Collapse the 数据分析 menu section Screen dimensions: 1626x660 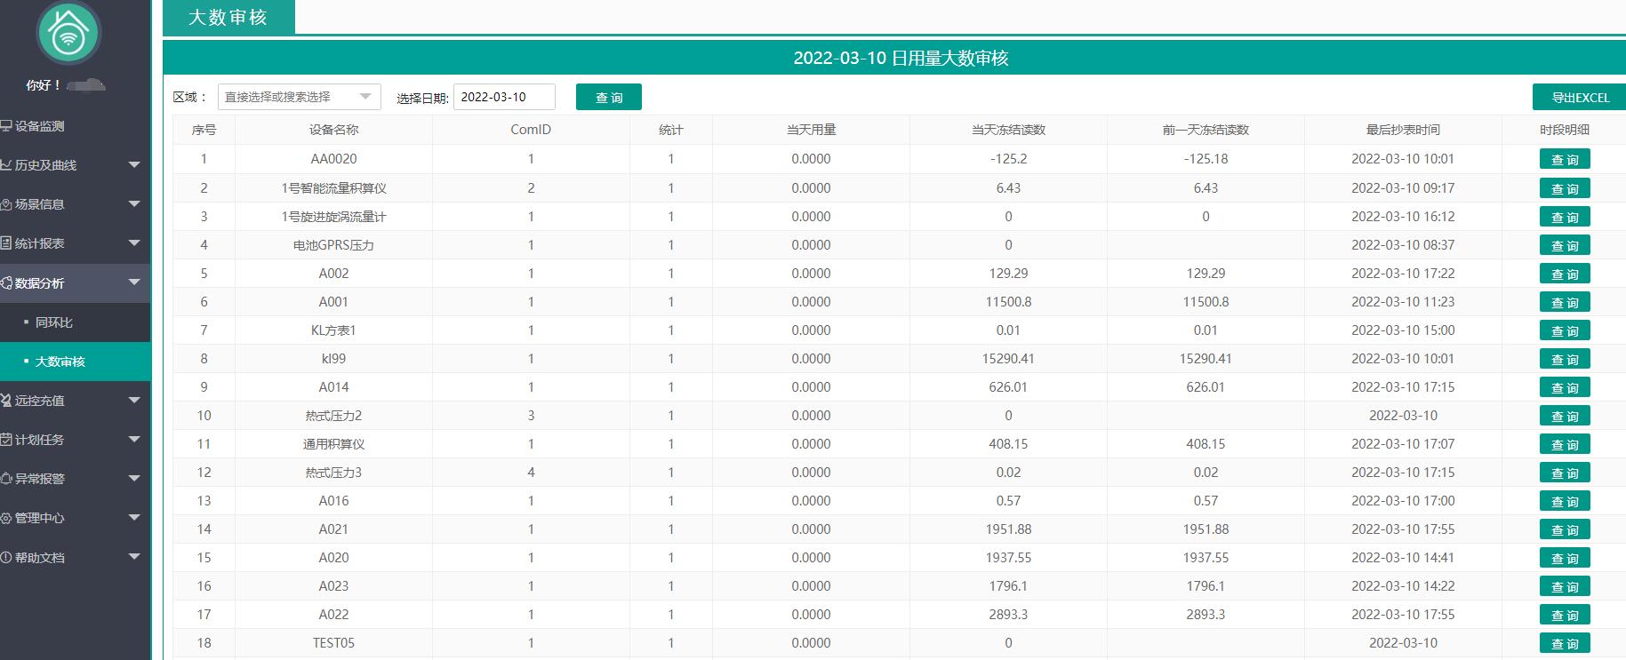click(134, 283)
